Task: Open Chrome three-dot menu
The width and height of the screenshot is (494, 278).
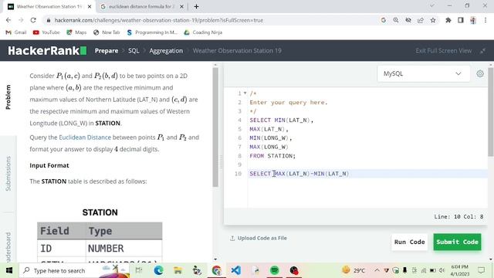Action: (486, 20)
